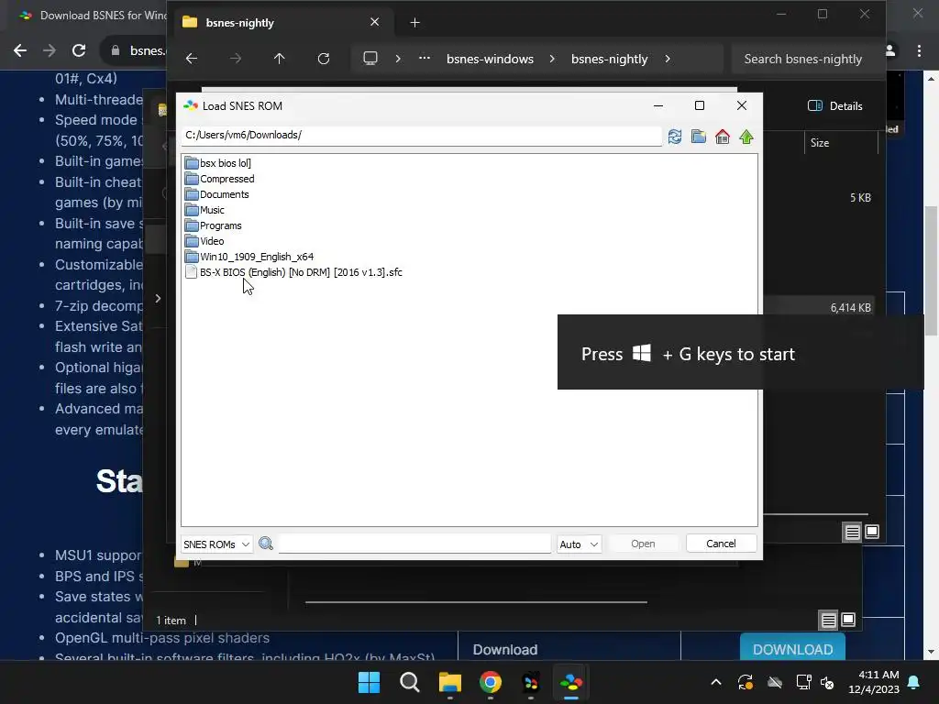Create a new folder in the ROM dialog

coord(698,137)
